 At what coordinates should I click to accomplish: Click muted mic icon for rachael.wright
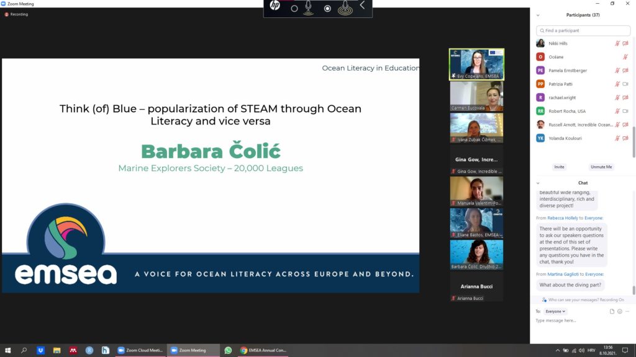click(617, 97)
